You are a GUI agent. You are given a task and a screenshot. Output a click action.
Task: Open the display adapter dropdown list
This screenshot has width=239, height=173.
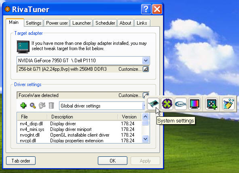(146, 61)
